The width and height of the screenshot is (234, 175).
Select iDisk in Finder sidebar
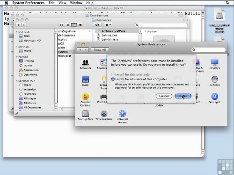point(24,36)
